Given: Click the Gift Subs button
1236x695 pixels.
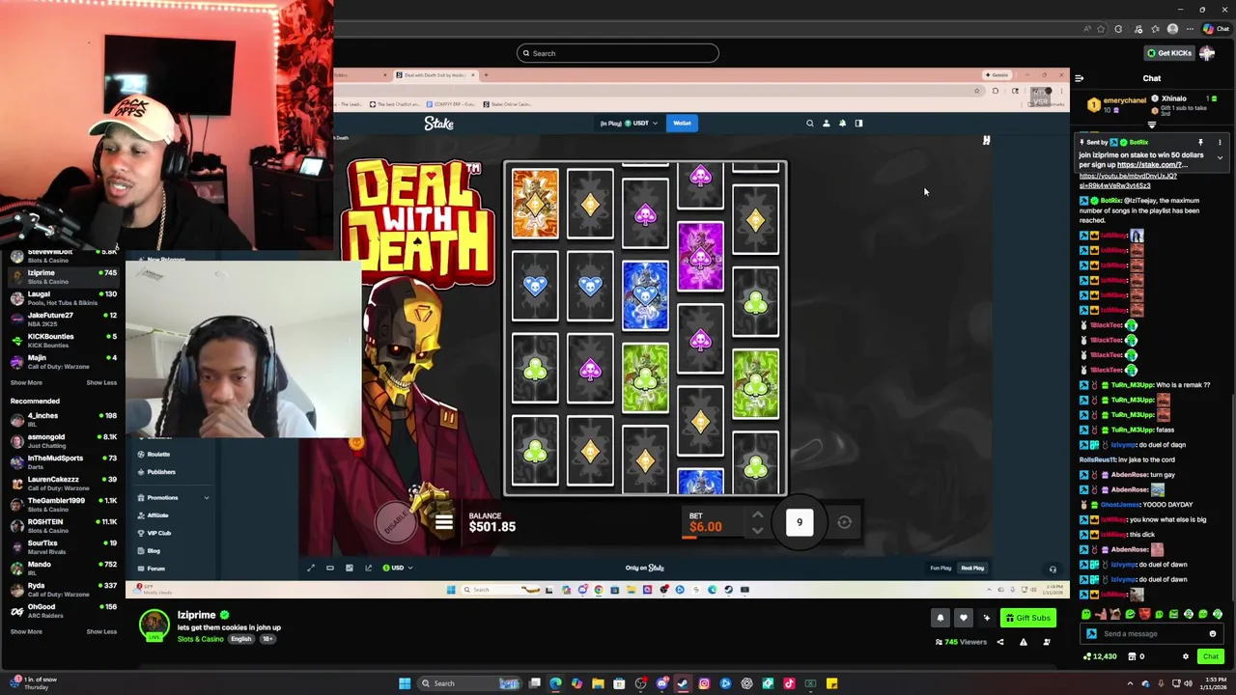Looking at the screenshot, I should tap(1027, 618).
